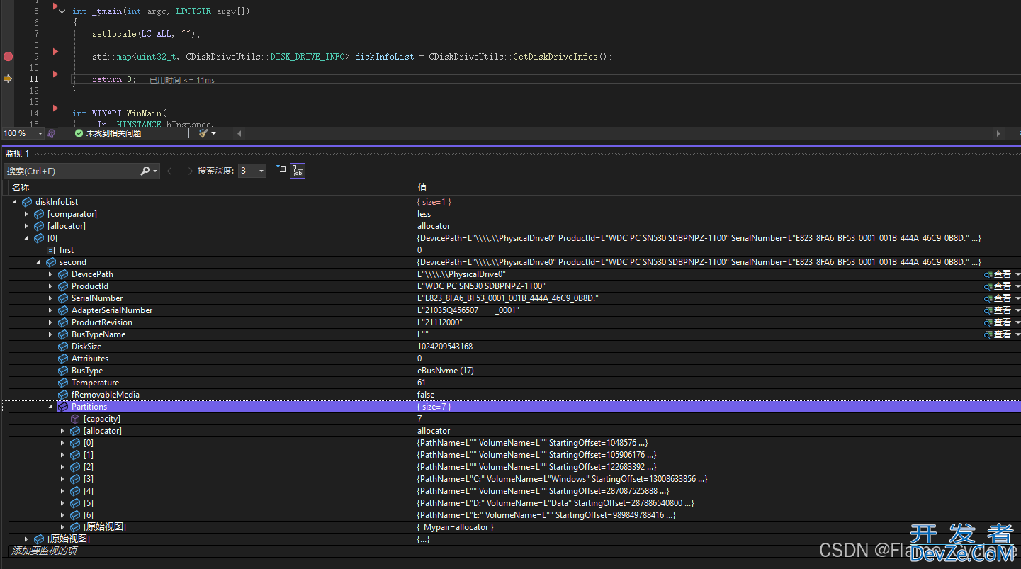Screen dimensions: 1021x569
Task: Open the search options dropdown arrow in search box
Action: click(x=155, y=171)
